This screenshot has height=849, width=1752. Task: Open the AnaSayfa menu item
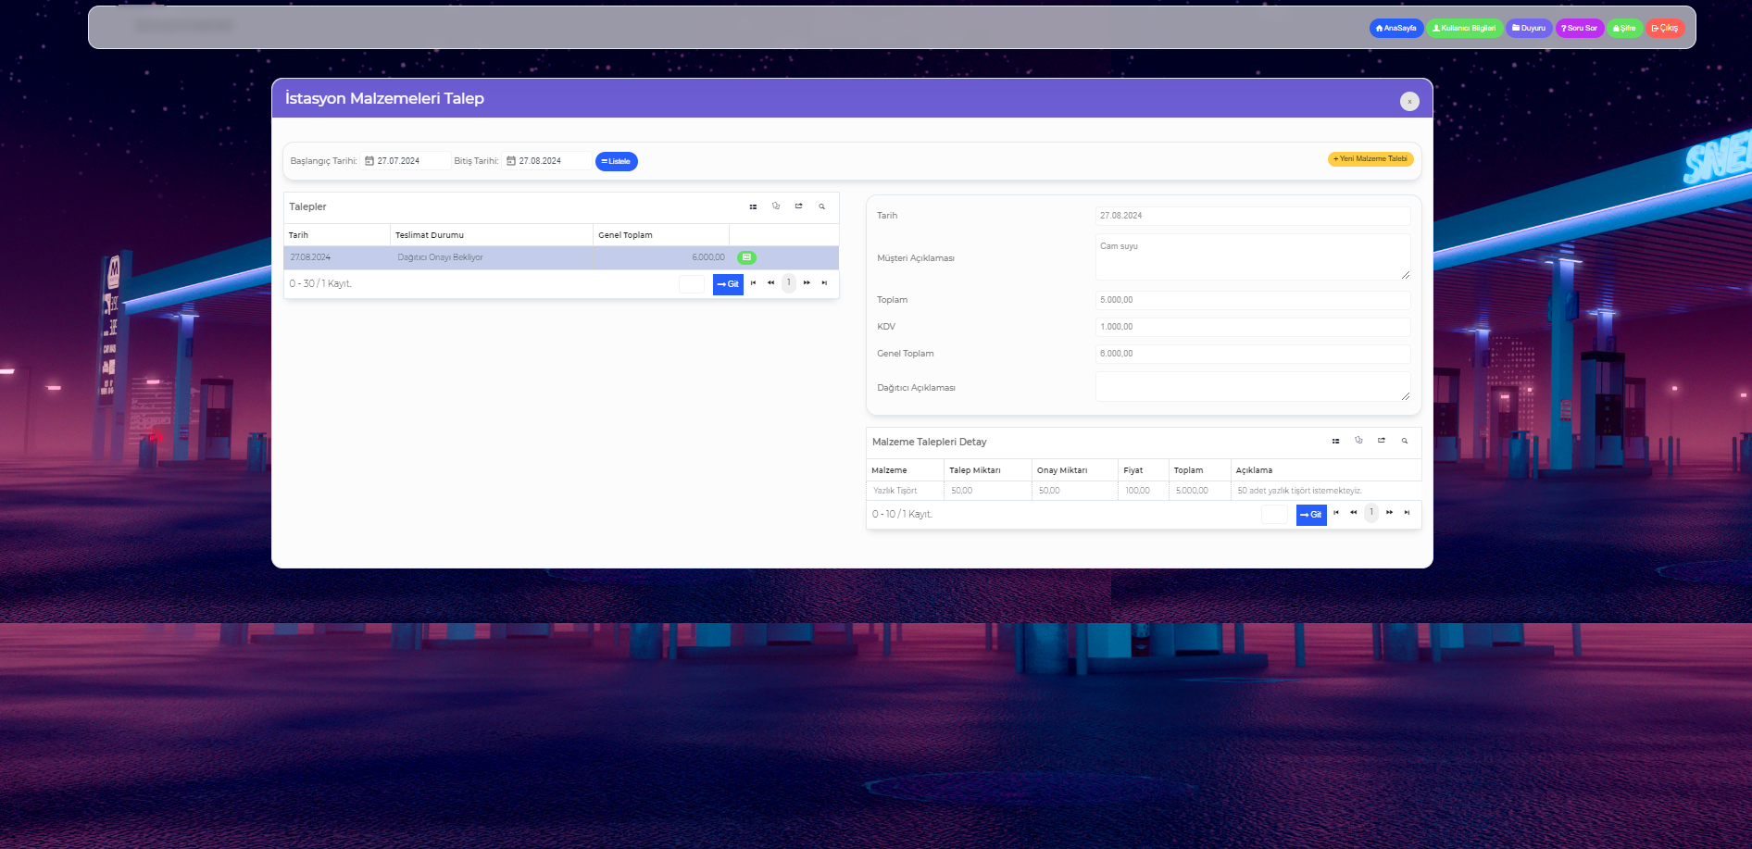click(1395, 29)
